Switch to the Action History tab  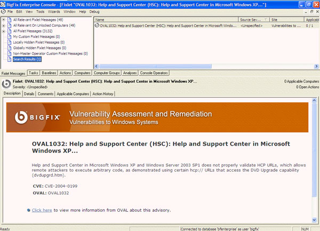coord(102,94)
